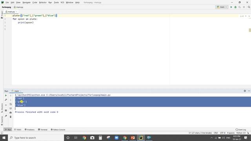The image size is (251, 141).
Task: Open the Project tool window sidebar button
Action: pos(2,15)
